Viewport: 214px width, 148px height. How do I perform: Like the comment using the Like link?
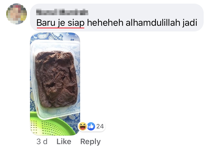pos(64,142)
